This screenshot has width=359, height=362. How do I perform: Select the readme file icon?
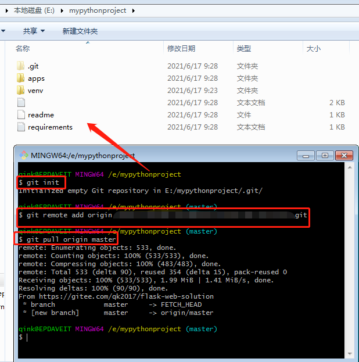21,114
